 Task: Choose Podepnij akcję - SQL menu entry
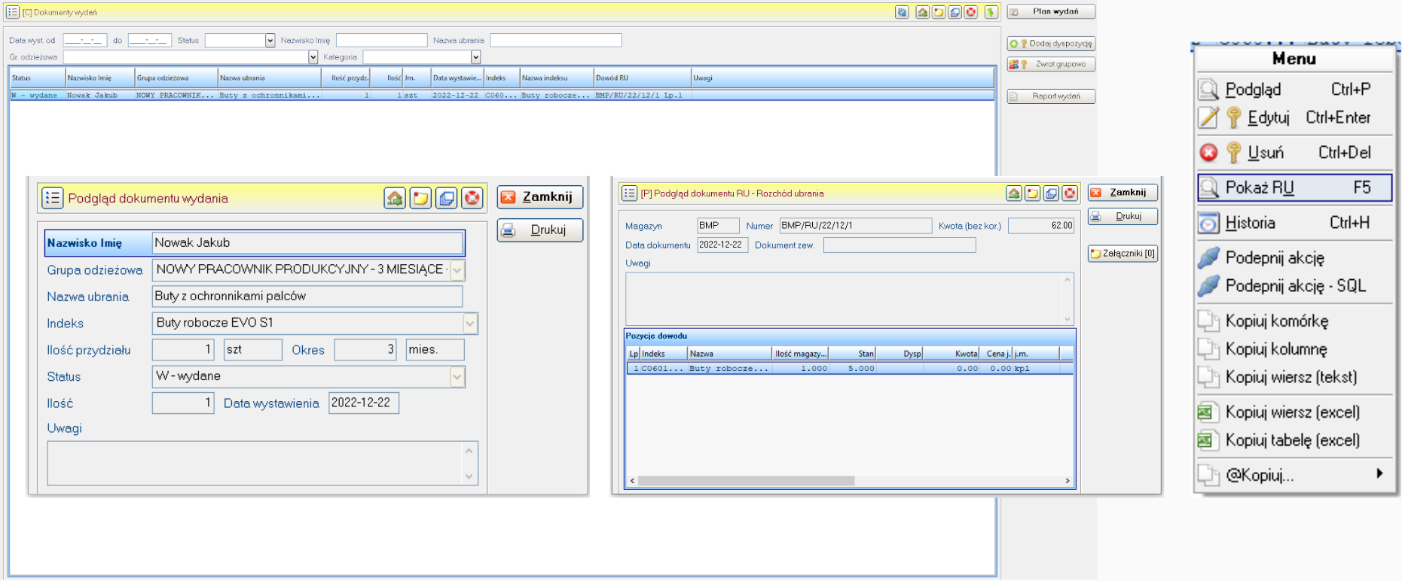[1294, 286]
